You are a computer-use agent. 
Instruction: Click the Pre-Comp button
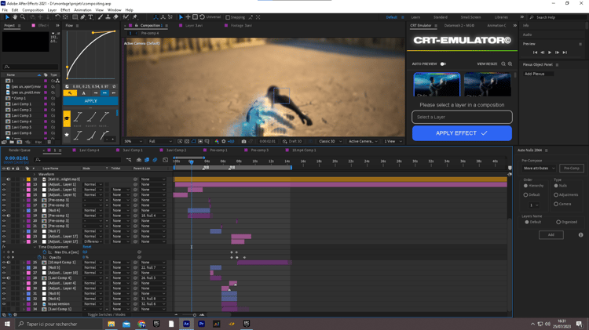pos(572,169)
